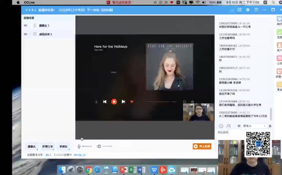This screenshot has width=282, height=175.
Task: Select the 摄像头 1 source row
Action: click(48, 25)
